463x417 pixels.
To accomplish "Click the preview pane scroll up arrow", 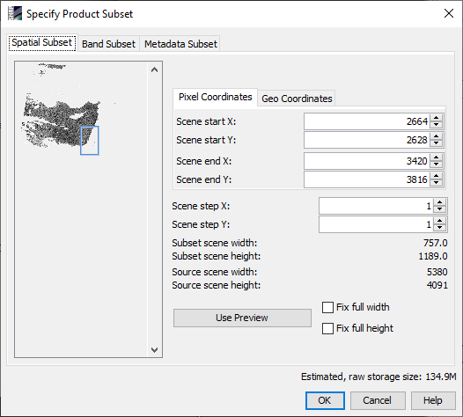I will 154,70.
